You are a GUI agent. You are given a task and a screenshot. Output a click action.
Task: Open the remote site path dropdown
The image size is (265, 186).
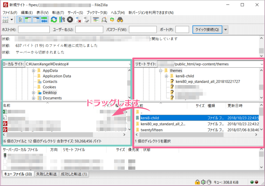click(261, 64)
